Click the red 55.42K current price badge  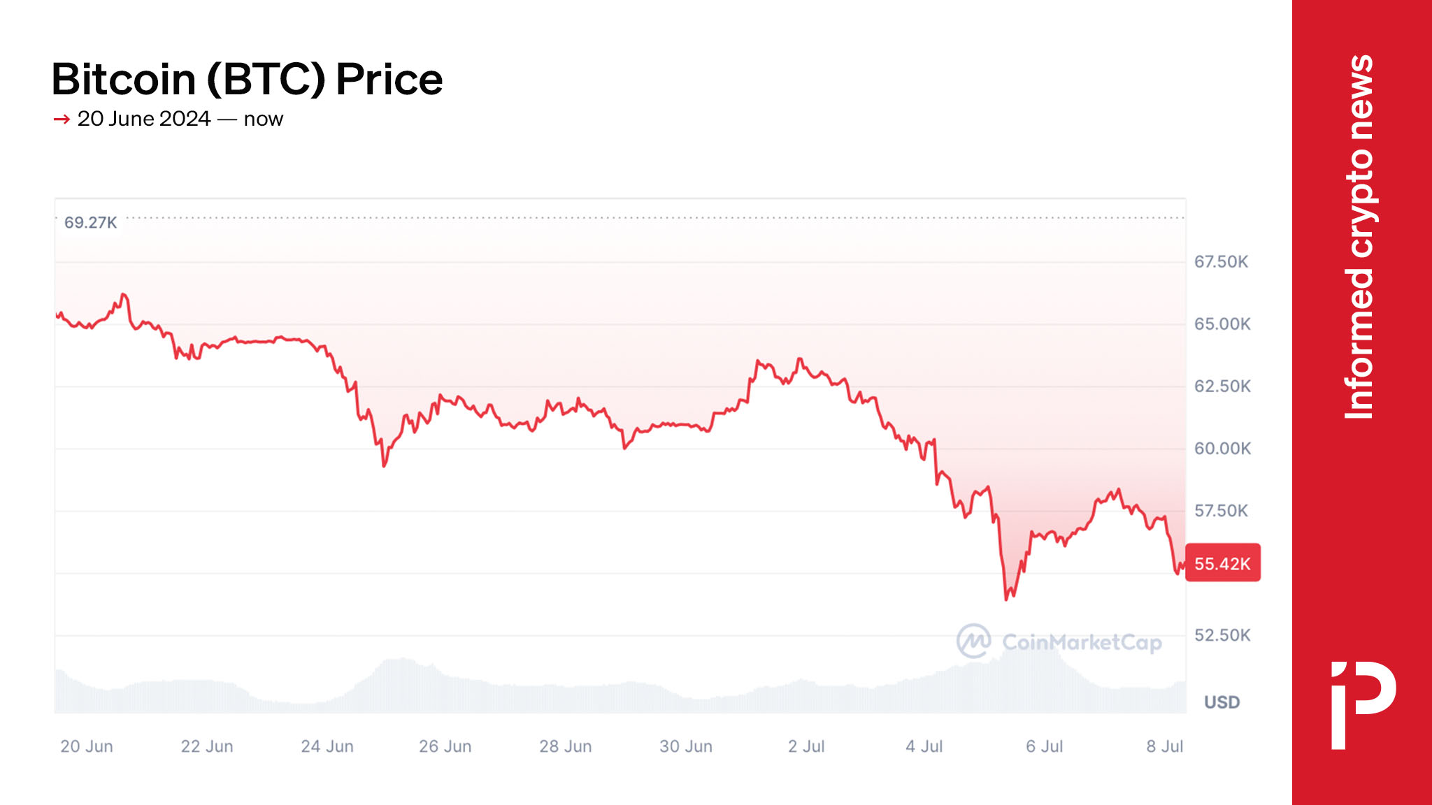coord(1222,563)
